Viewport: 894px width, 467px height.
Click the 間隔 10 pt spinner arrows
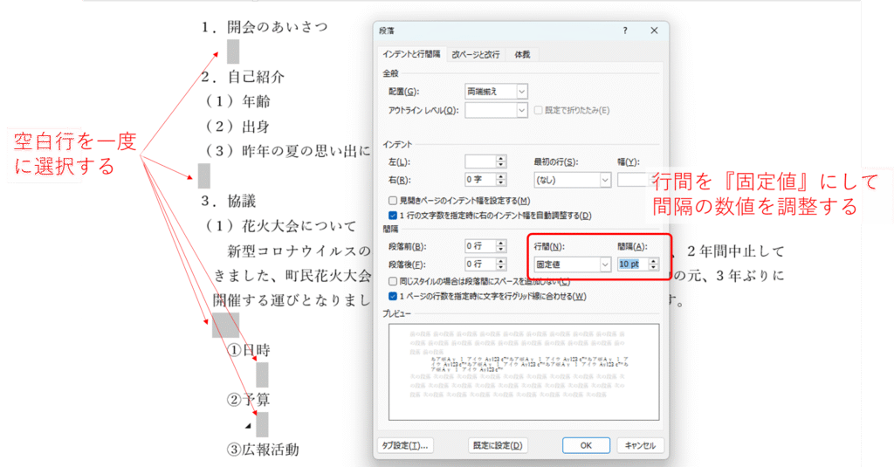click(652, 264)
